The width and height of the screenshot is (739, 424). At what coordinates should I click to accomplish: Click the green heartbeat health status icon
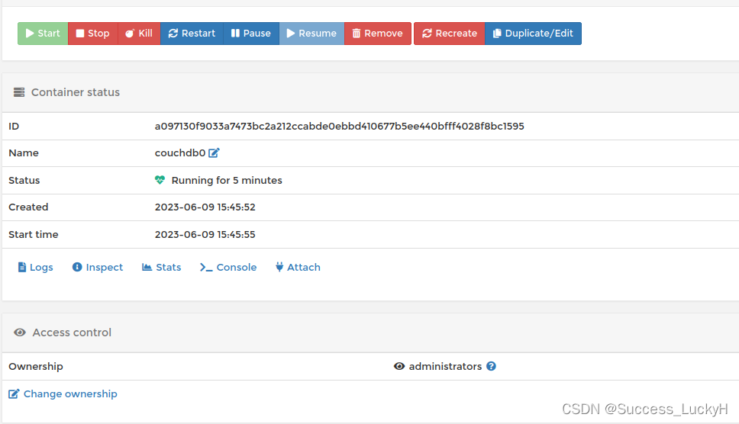tap(160, 180)
